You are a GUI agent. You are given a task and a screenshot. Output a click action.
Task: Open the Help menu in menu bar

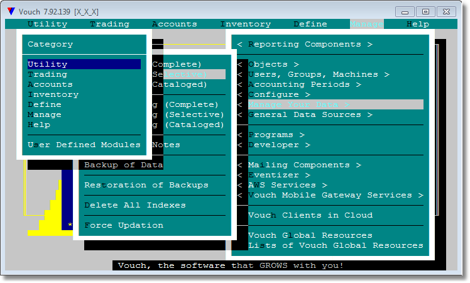click(x=418, y=24)
